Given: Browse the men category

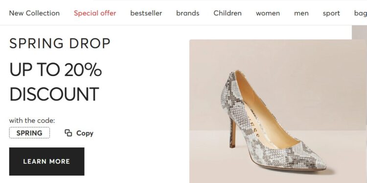Looking at the screenshot, I should (x=301, y=13).
